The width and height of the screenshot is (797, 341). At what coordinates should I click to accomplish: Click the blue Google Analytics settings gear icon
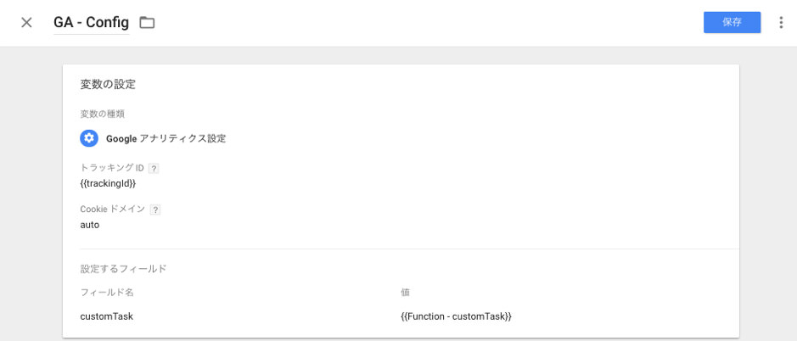pos(89,138)
